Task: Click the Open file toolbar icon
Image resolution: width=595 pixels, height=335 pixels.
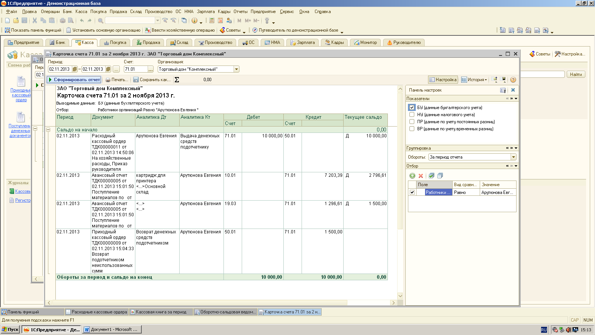Action: pyautogui.click(x=16, y=20)
